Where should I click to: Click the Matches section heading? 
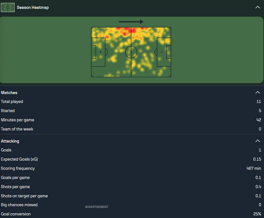(9, 93)
